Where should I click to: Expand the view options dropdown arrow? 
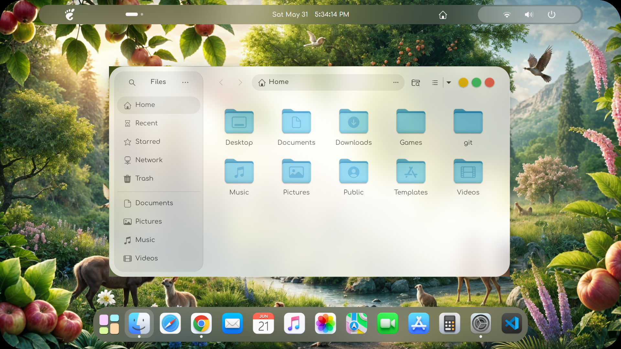449,83
